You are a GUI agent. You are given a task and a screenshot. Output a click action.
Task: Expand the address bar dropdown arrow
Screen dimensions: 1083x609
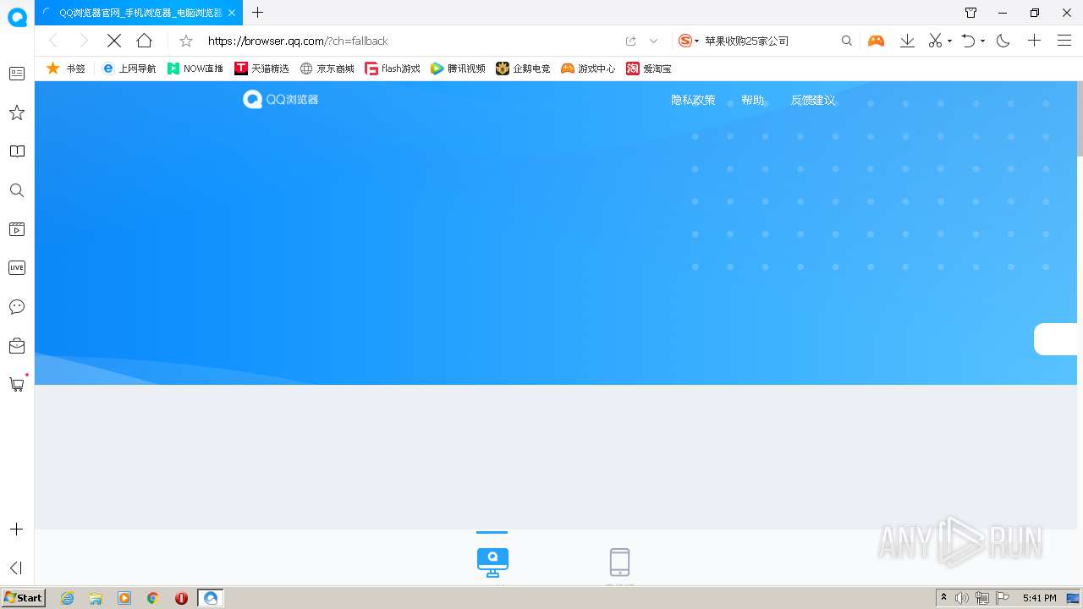click(653, 41)
